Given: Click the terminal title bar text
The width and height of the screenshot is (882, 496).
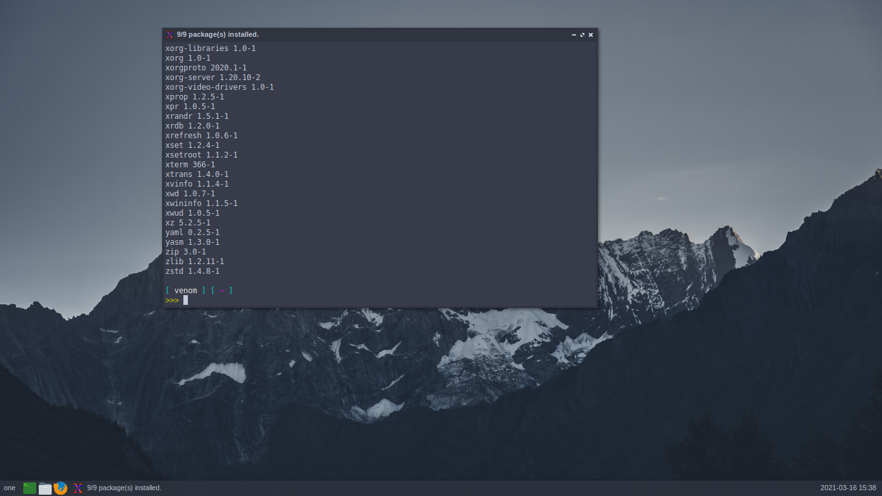Looking at the screenshot, I should point(218,35).
